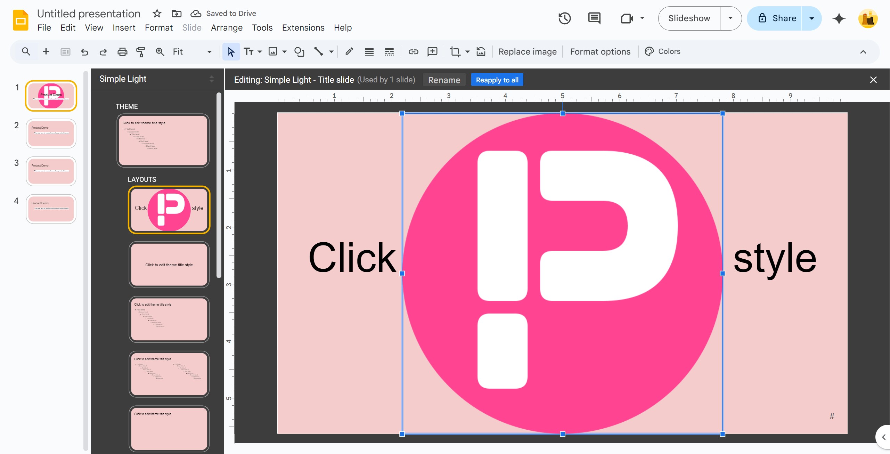This screenshot has width=890, height=454.
Task: Click the Move to folder icon
Action: tap(177, 14)
